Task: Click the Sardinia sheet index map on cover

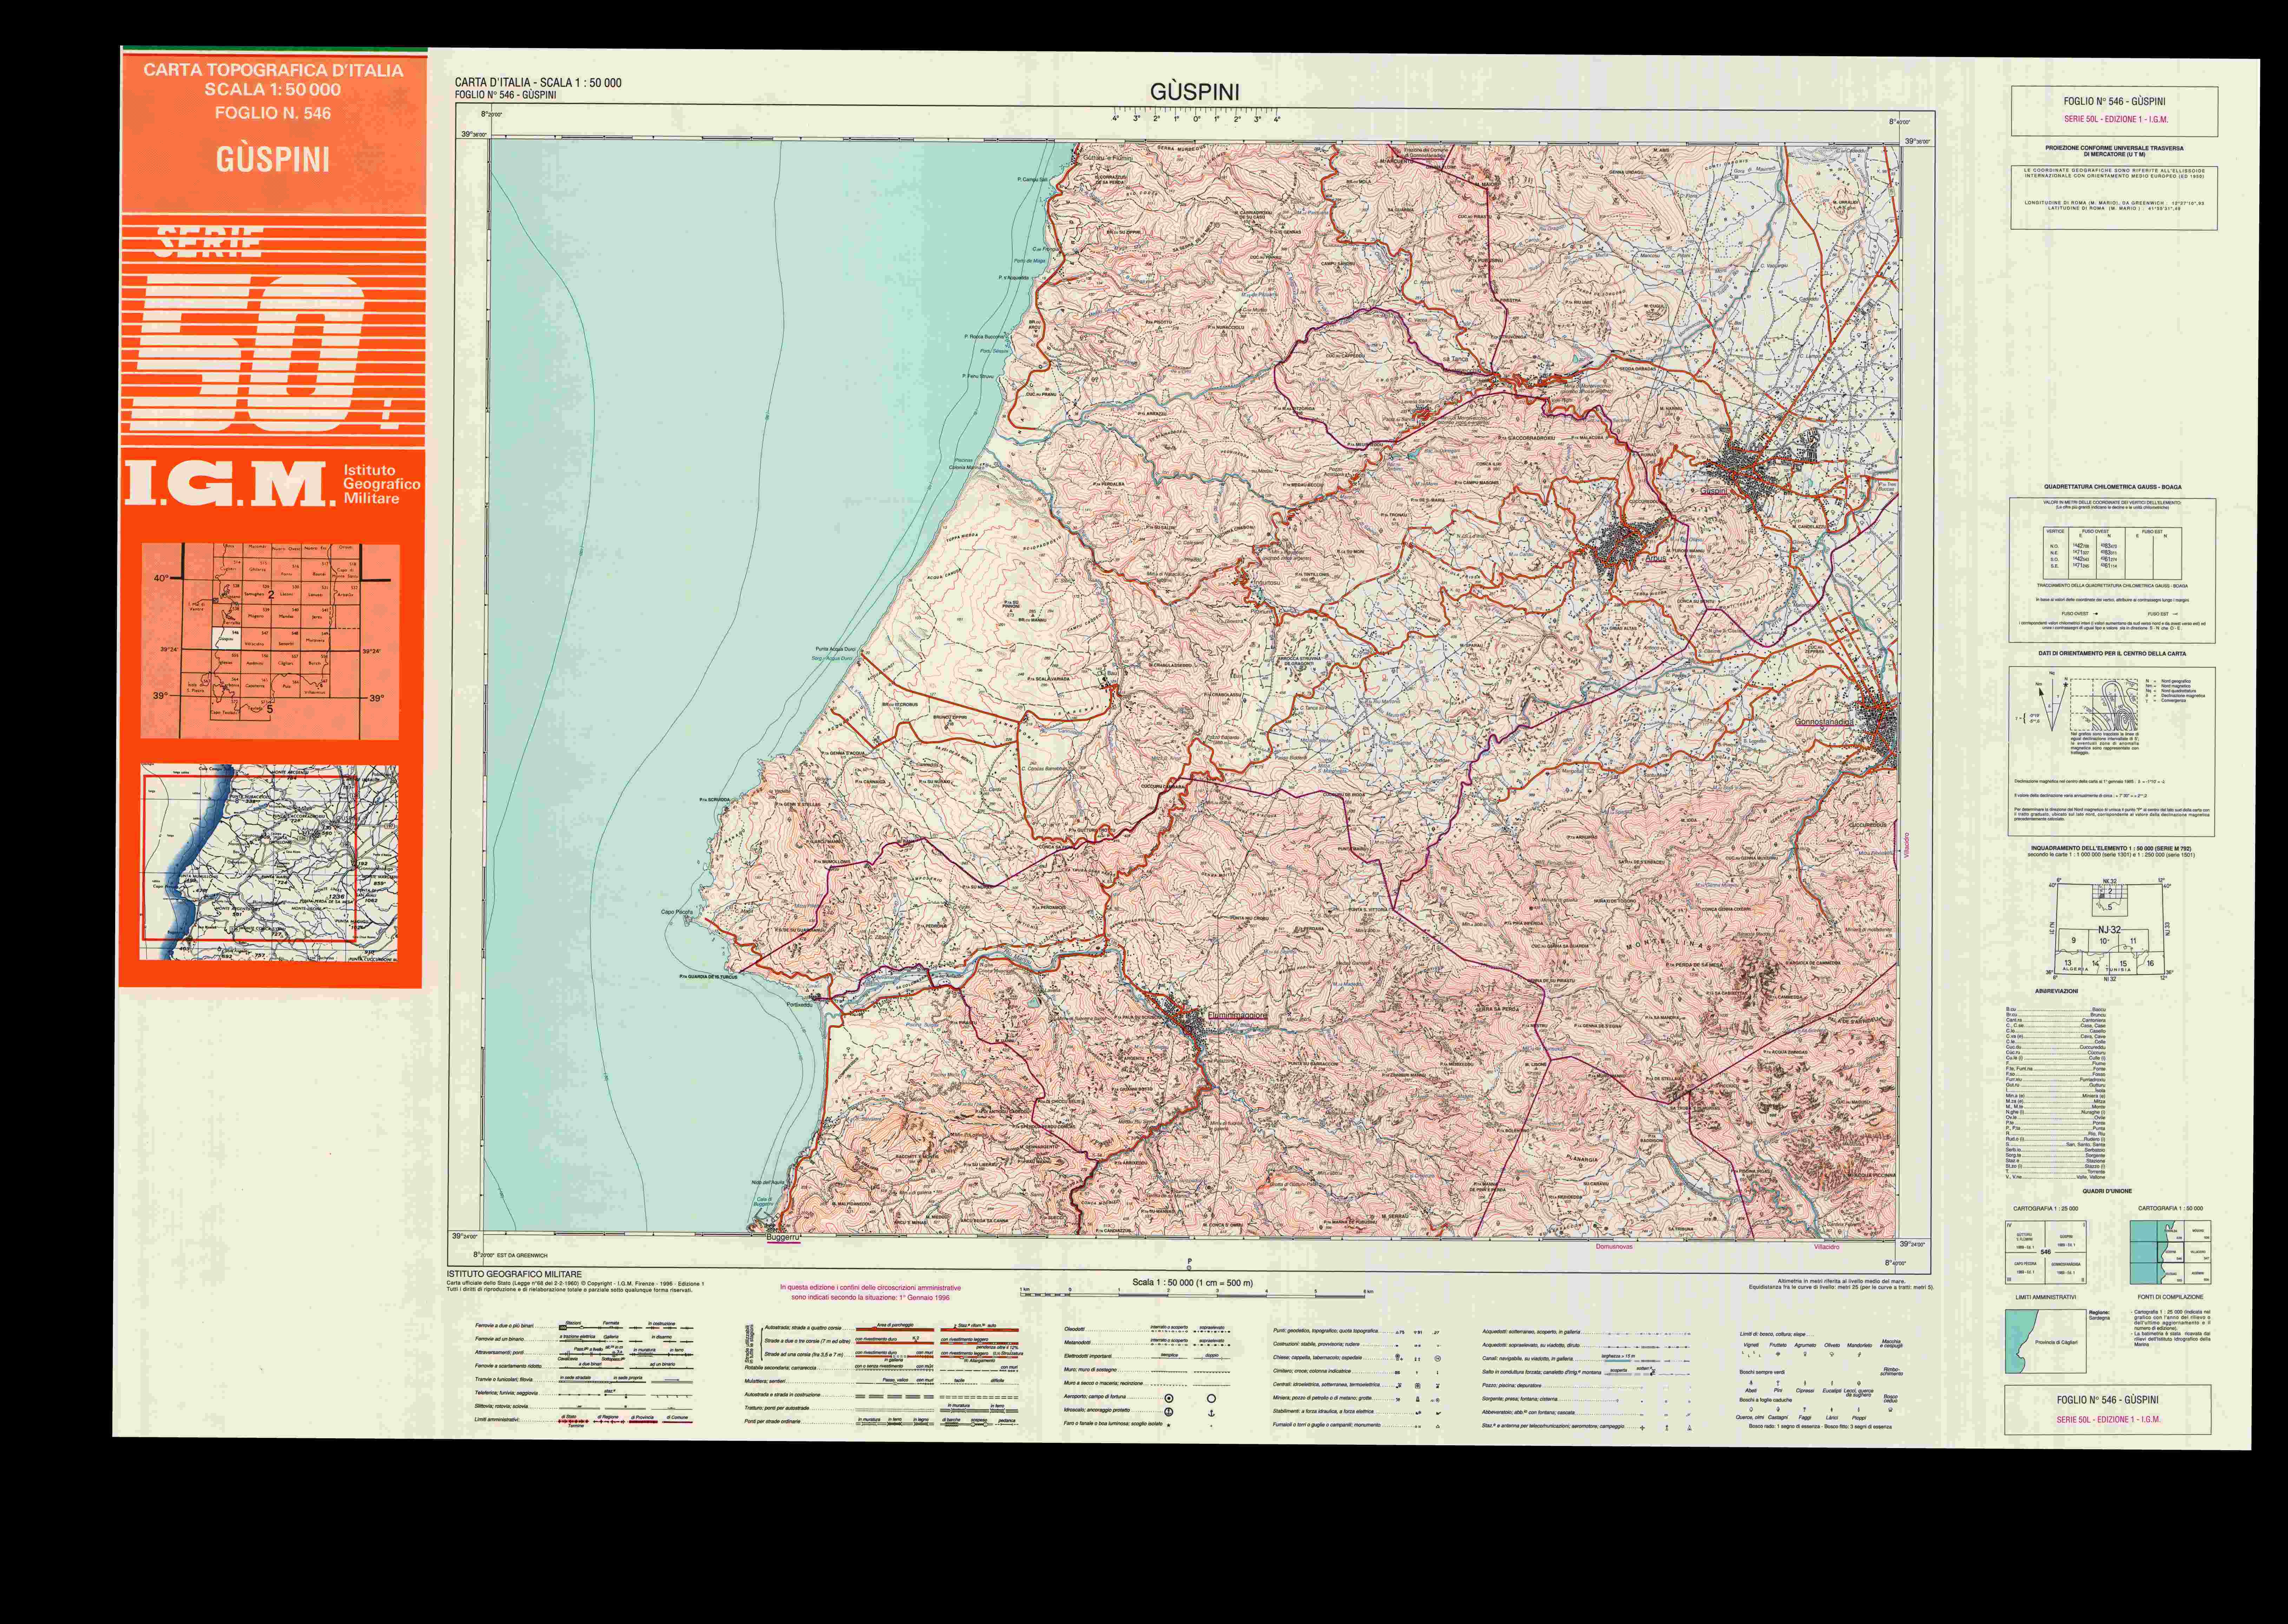Action: 270,641
